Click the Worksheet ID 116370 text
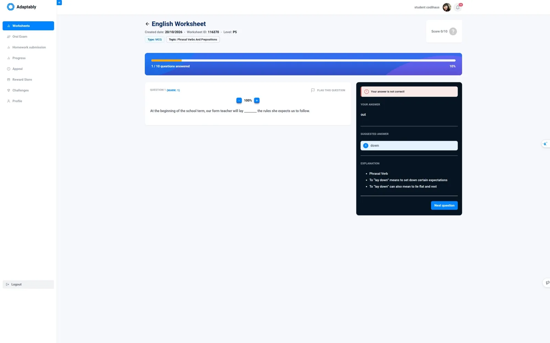 (203, 32)
